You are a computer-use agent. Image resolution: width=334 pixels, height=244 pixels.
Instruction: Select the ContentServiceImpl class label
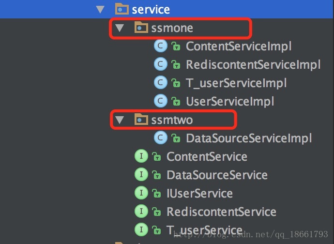[239, 46]
